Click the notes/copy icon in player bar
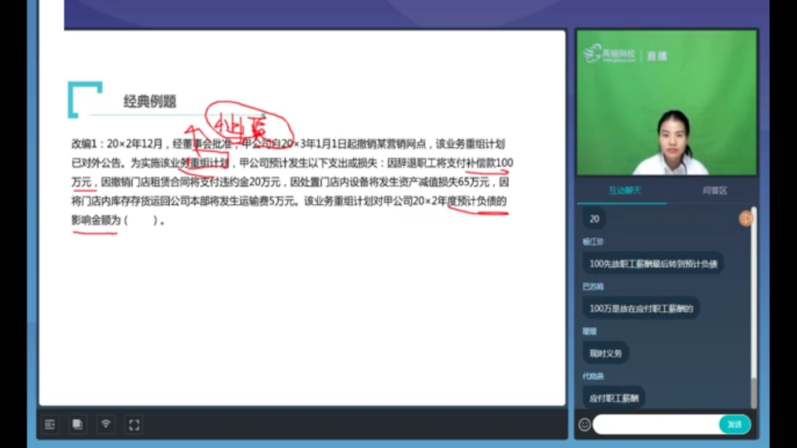This screenshot has width=797, height=448. (77, 424)
